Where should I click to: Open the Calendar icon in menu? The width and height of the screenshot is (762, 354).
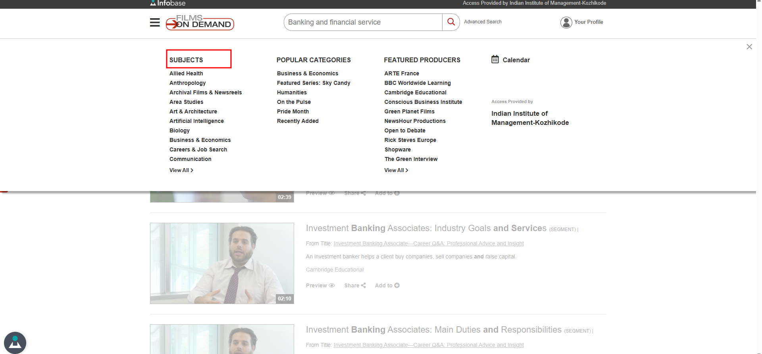coord(495,59)
